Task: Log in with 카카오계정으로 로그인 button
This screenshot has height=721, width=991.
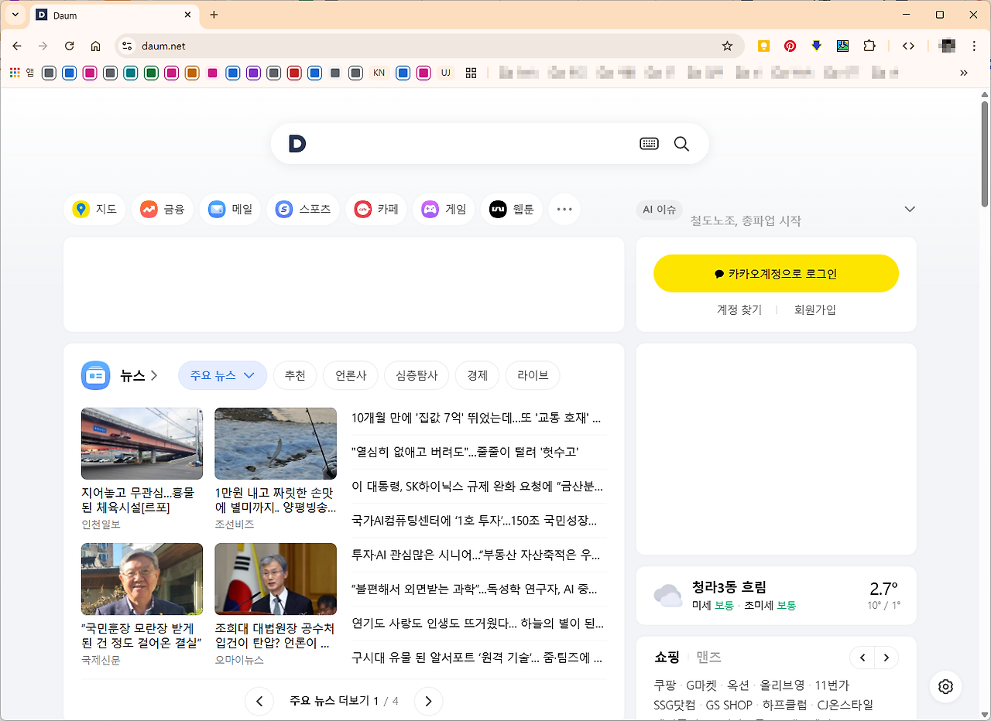Action: pos(776,274)
